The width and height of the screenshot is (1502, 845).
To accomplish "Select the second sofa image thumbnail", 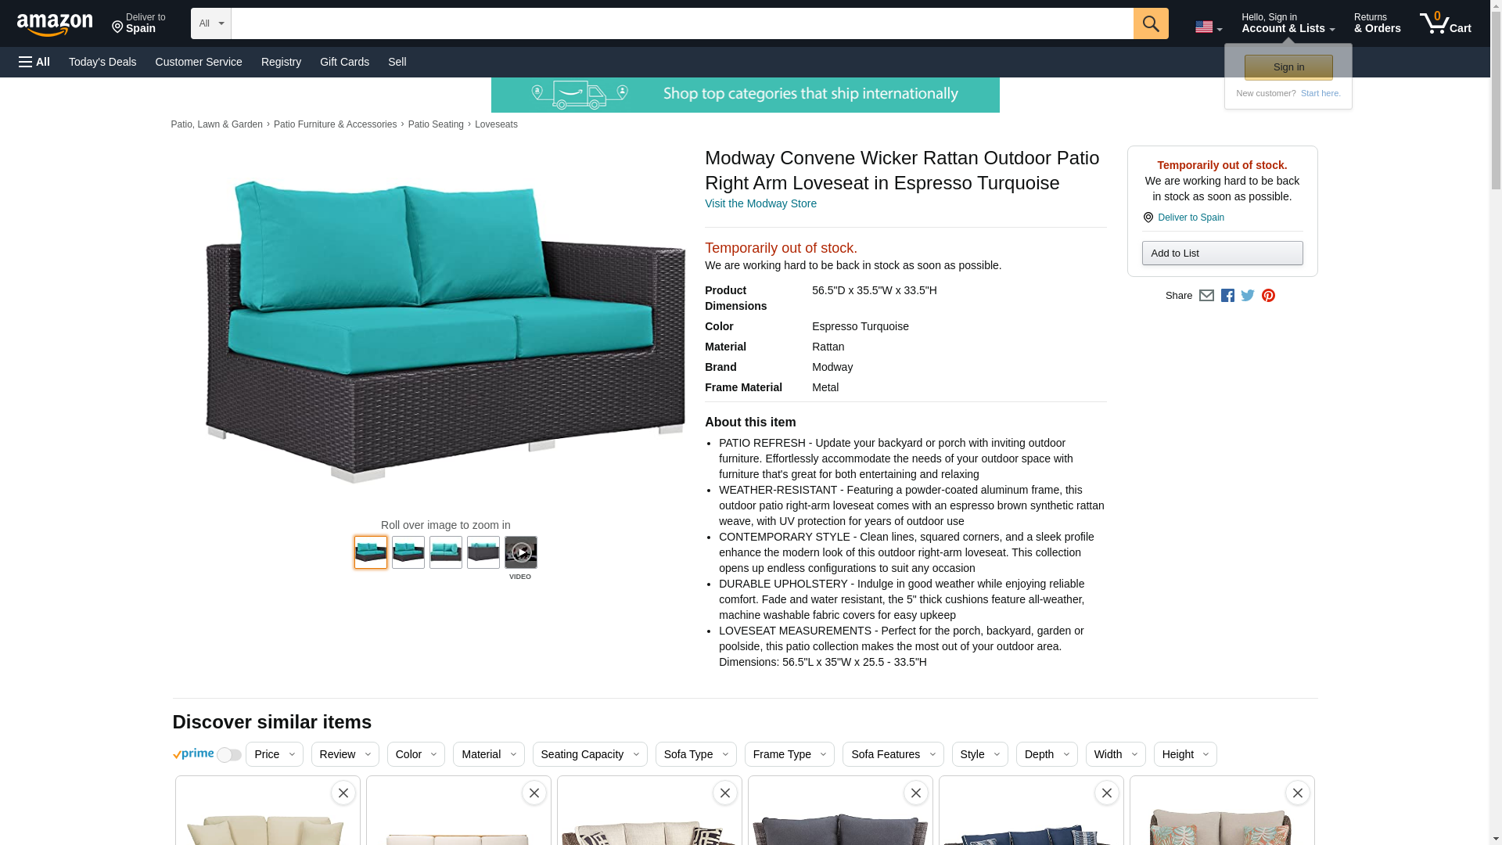I will (x=408, y=552).
